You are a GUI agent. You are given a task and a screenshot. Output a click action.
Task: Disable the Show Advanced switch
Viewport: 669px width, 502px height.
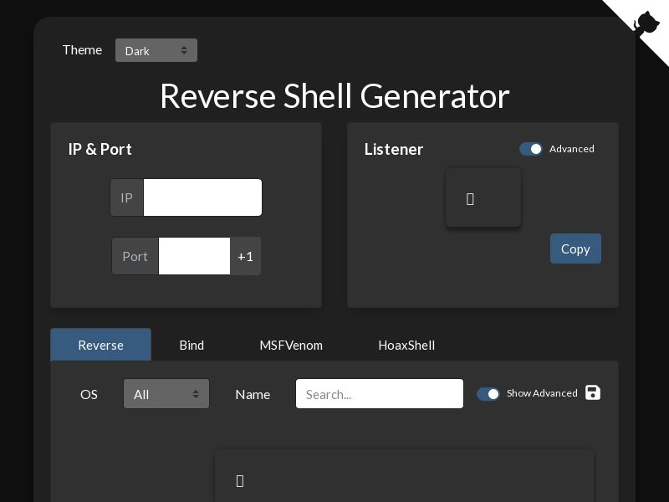point(488,393)
